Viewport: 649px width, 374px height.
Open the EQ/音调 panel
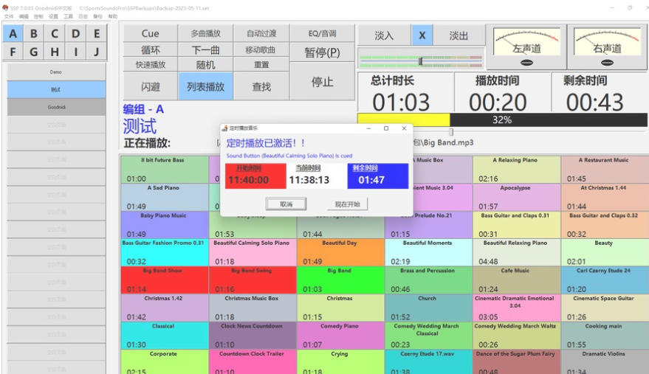[x=323, y=33]
